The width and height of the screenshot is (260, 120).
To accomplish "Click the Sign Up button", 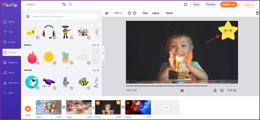I will 249,5.
